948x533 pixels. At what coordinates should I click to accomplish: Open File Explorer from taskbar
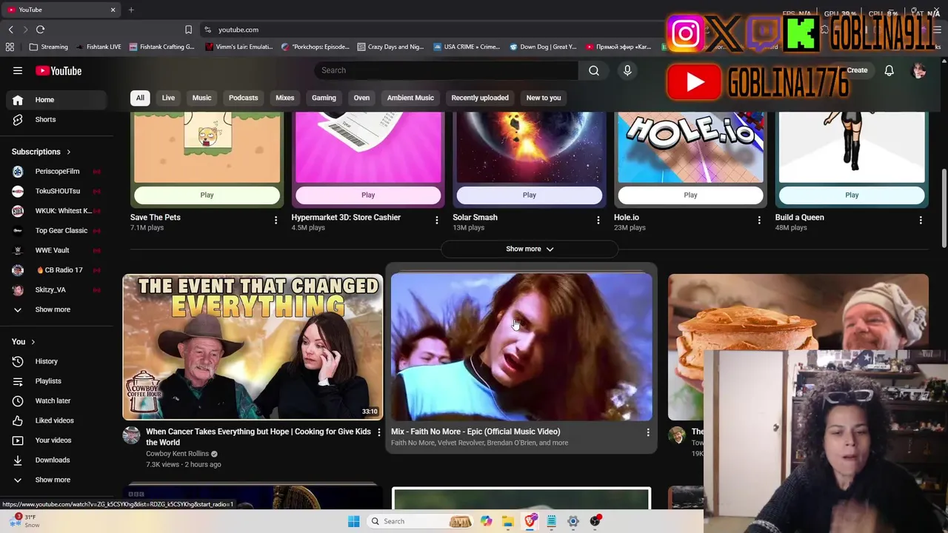click(507, 521)
